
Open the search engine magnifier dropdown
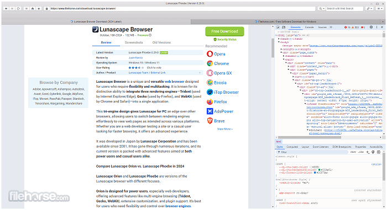pos(321,8)
